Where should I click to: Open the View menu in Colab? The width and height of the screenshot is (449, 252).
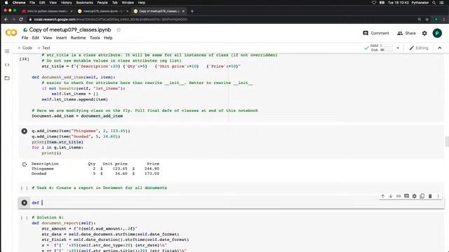48,38
